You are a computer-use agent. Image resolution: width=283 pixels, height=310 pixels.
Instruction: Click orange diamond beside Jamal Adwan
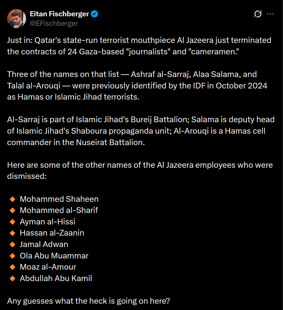[x=13, y=244]
